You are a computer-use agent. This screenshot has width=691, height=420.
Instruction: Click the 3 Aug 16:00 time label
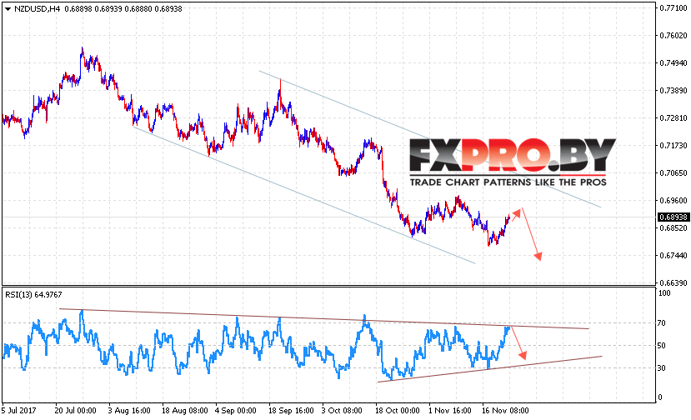point(129,411)
